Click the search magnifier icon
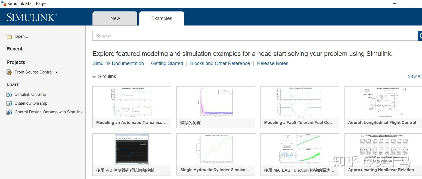Viewport: 422px width, 179px height. tap(420, 36)
